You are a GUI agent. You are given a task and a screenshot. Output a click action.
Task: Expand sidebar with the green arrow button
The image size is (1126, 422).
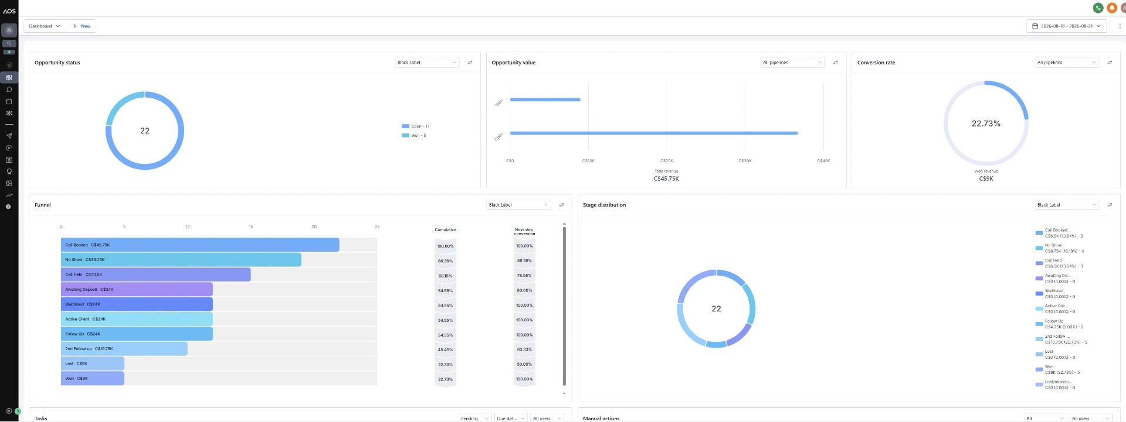click(x=18, y=411)
